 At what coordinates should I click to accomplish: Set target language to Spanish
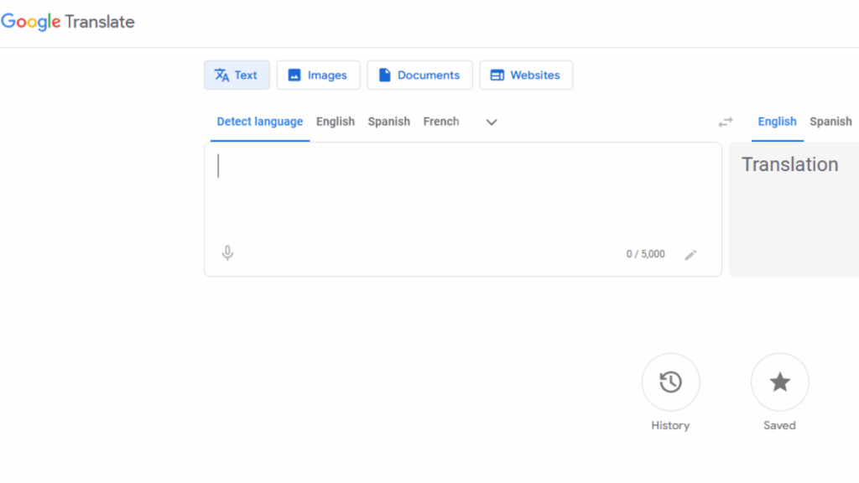coord(830,122)
